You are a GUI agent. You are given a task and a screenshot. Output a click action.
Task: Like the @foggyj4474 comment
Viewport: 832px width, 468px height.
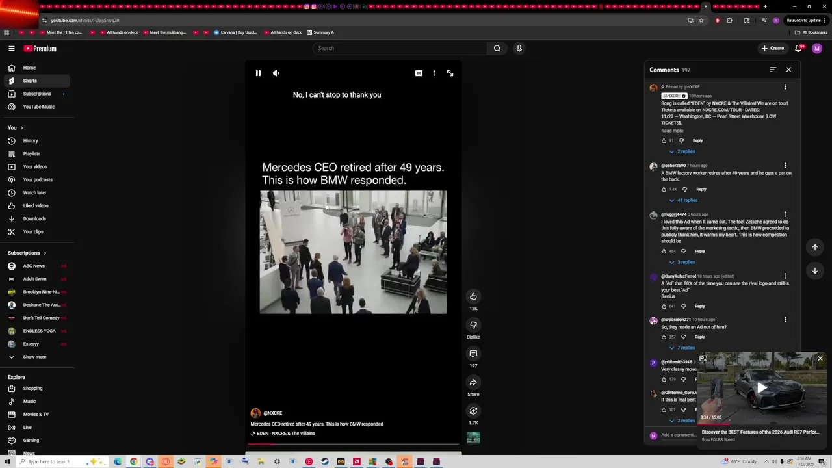click(664, 251)
